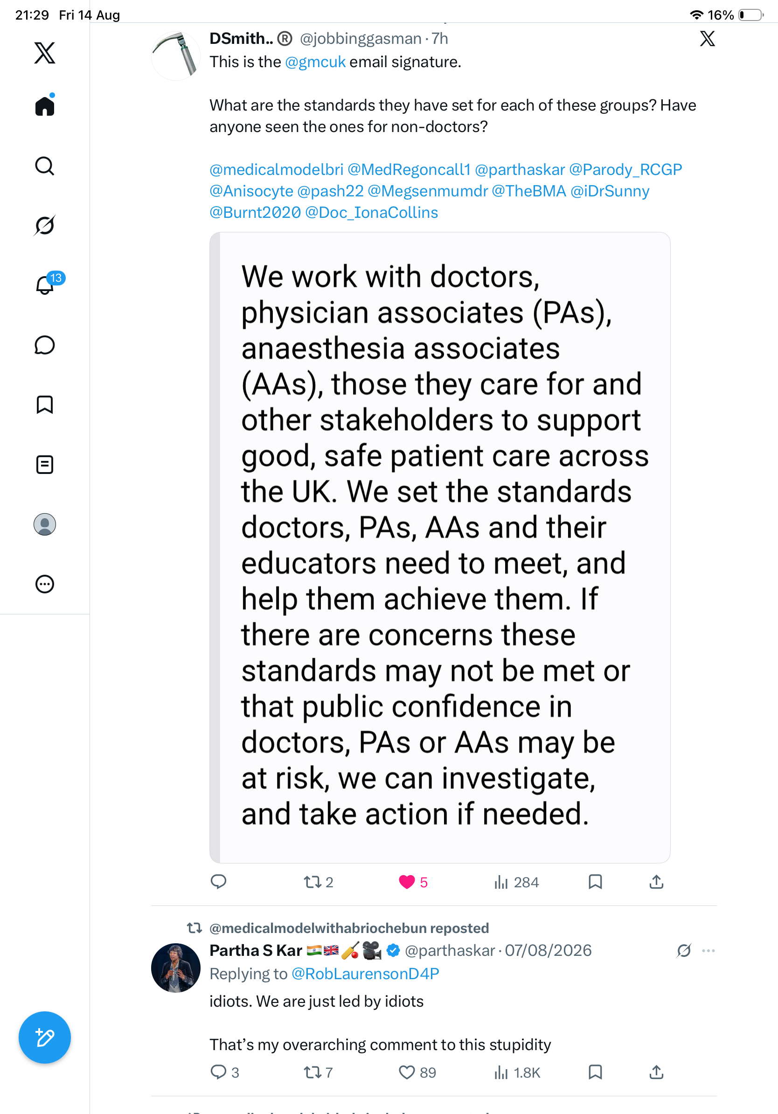Open profile avatar in sidebar
778x1114 pixels.
tap(45, 524)
